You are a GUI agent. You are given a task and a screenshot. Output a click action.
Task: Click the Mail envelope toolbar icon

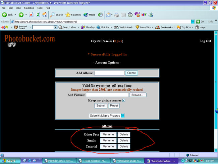pyautogui.click(x=108, y=15)
